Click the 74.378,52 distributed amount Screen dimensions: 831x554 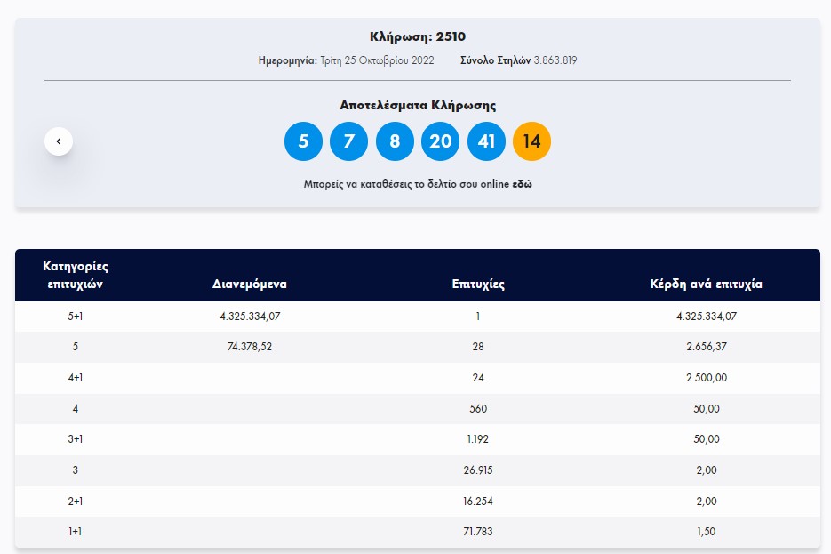click(250, 347)
